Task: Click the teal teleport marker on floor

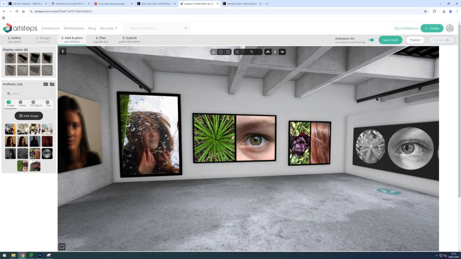Action: 389,192
